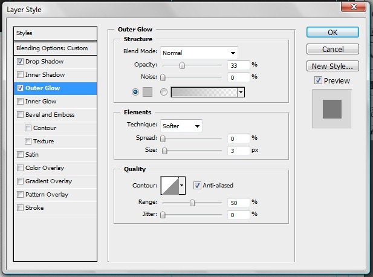373x277 pixels.
Task: Click the gradient preview bar
Action: point(204,92)
